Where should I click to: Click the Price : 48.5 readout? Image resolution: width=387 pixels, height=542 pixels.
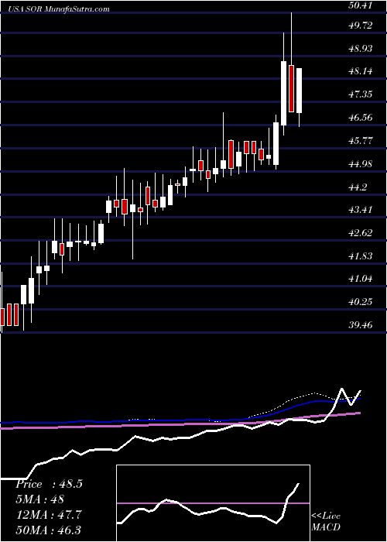coord(49,484)
